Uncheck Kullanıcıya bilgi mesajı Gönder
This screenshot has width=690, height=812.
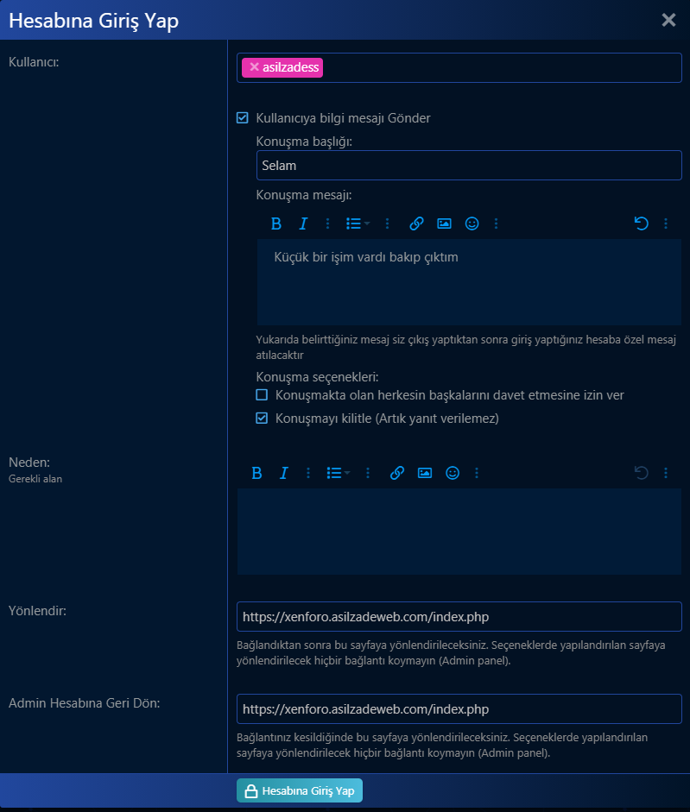click(x=242, y=117)
